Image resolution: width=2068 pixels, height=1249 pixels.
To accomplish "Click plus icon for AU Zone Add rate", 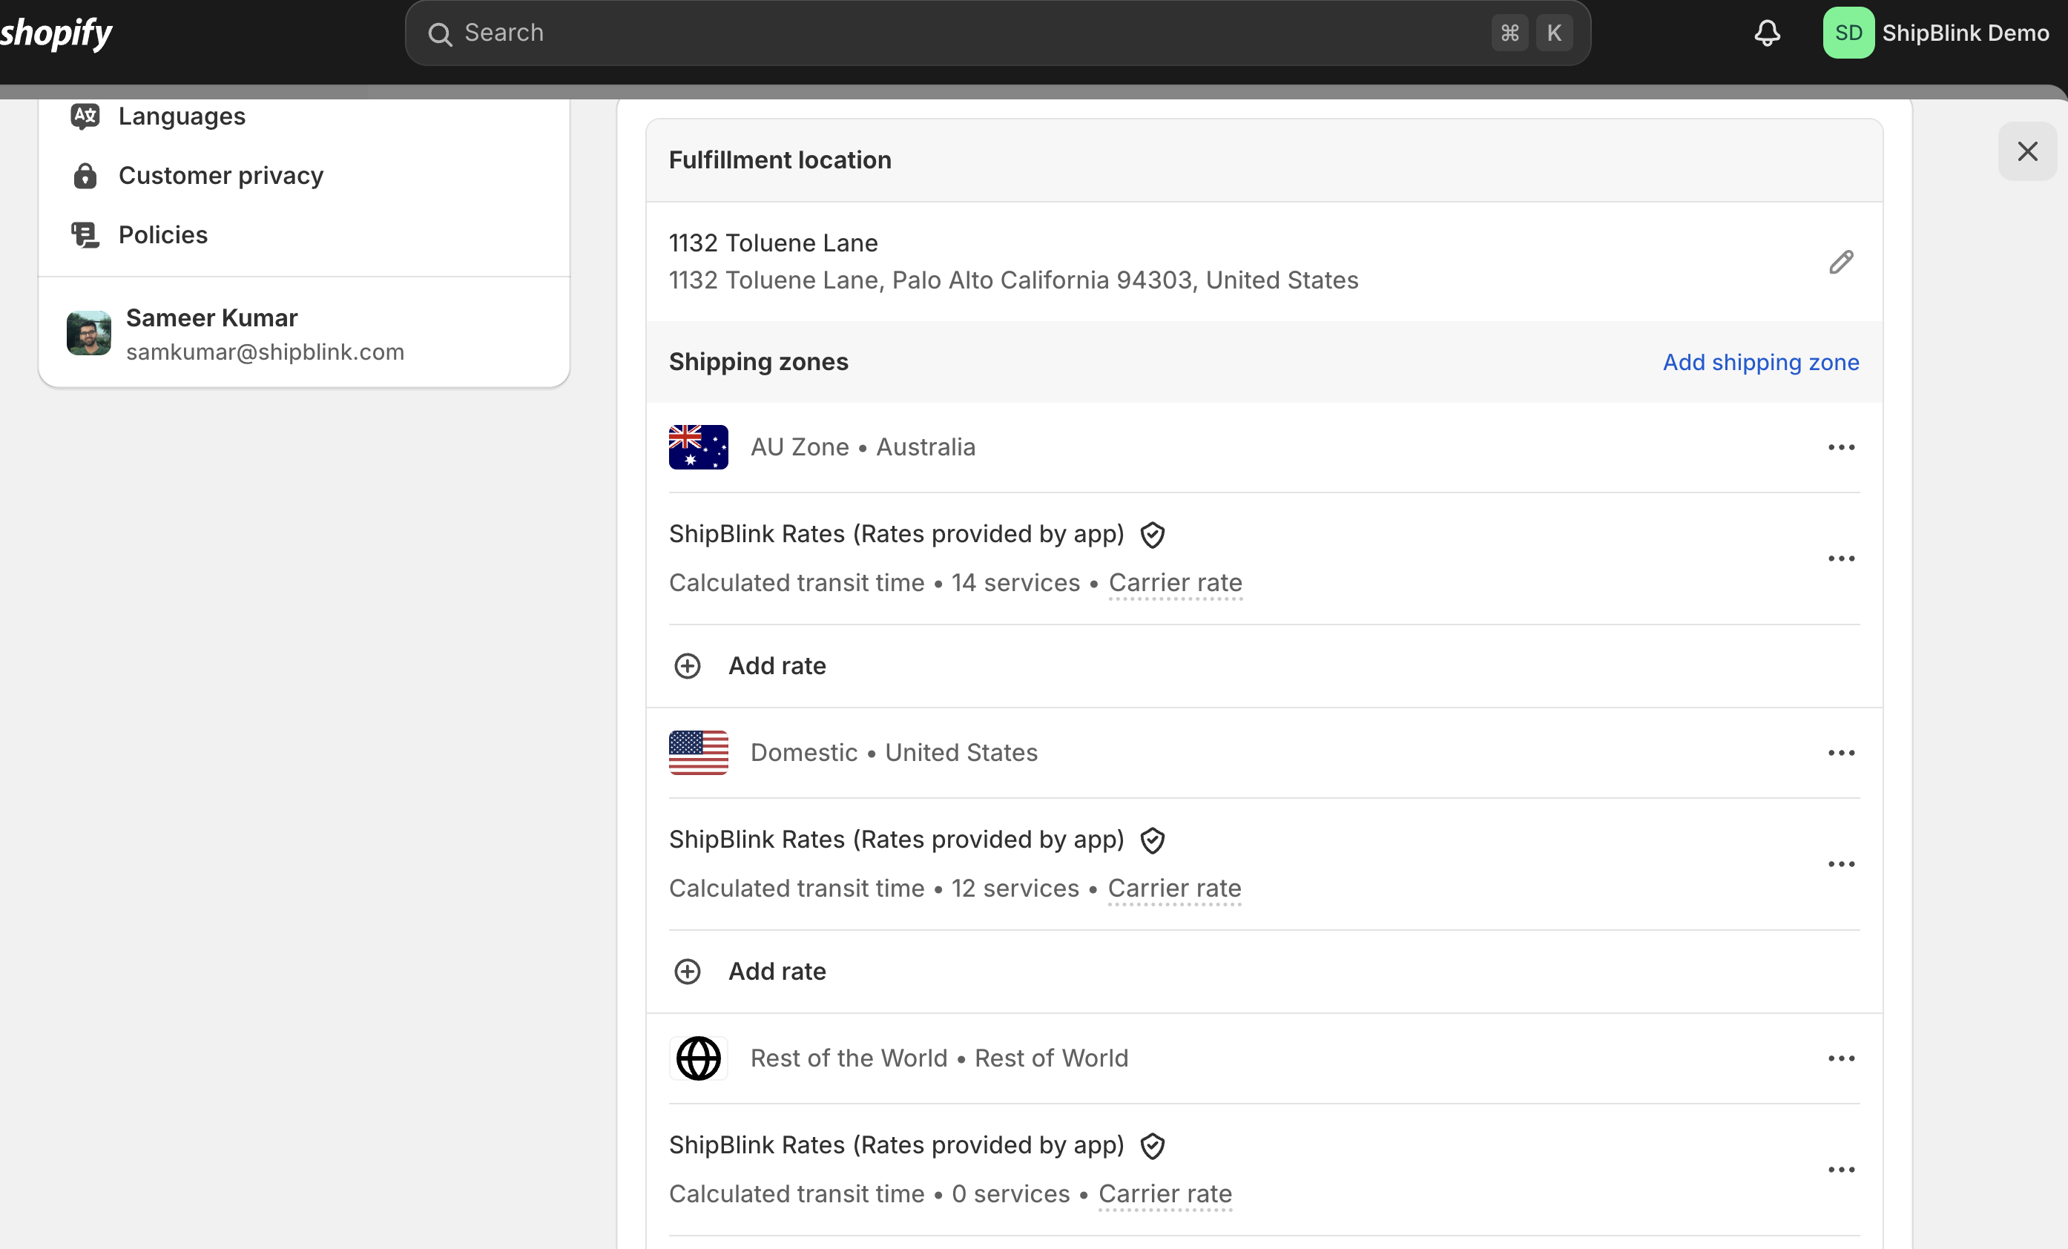I will [x=688, y=665].
